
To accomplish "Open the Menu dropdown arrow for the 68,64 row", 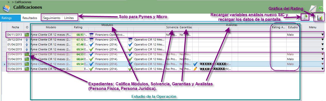I will (322, 59).
